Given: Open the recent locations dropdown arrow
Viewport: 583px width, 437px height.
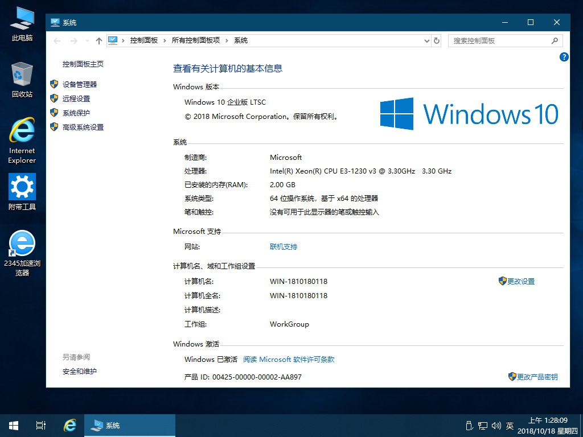Looking at the screenshot, I should (87, 41).
